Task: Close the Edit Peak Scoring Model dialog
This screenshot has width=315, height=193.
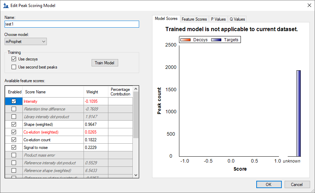Action: pos(309,6)
